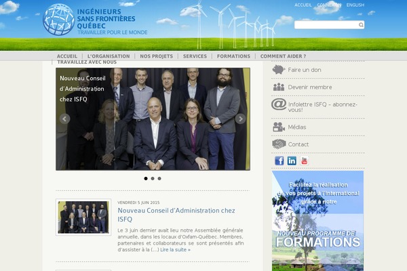Viewport: 407px width, 271px height.
Task: Click the Nouveau programme de Formations banner
Action: click(x=317, y=221)
